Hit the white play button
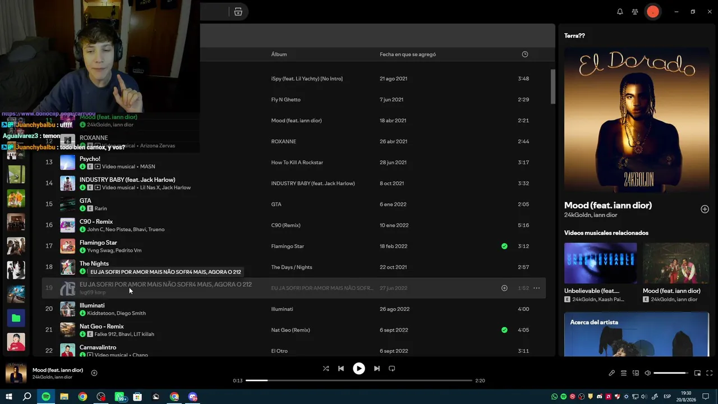Screen dimensions: 718x404 pyautogui.click(x=359, y=369)
